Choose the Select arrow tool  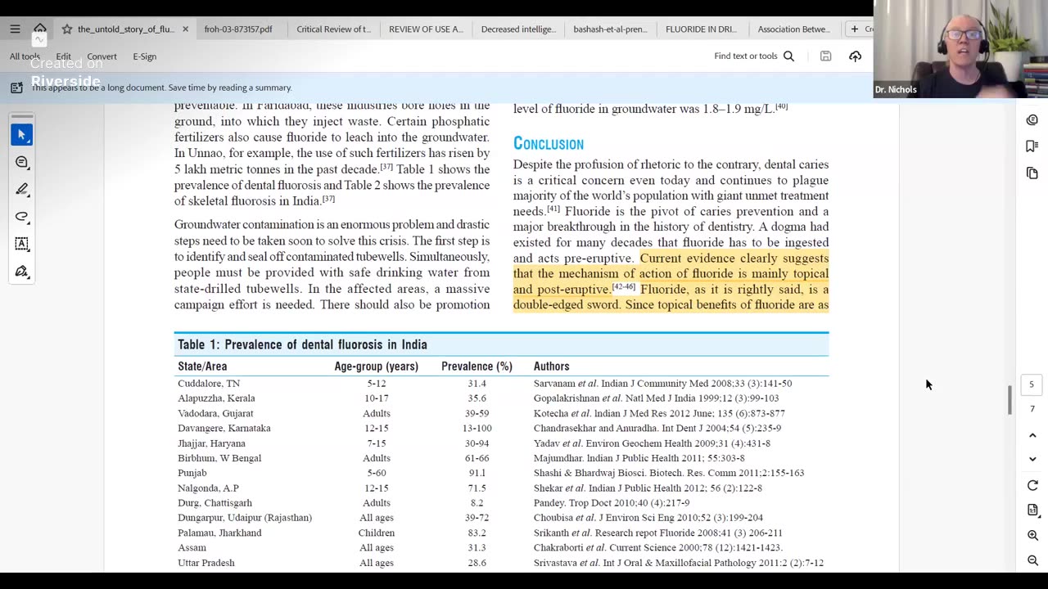tap(22, 134)
